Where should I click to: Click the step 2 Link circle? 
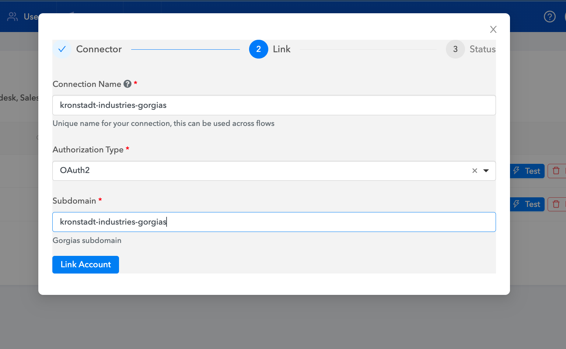pos(258,49)
